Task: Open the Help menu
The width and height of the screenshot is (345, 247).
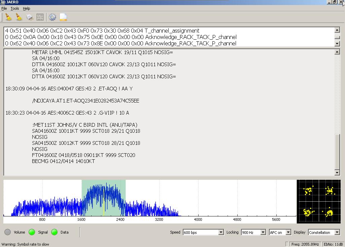Action: pyautogui.click(x=26, y=8)
